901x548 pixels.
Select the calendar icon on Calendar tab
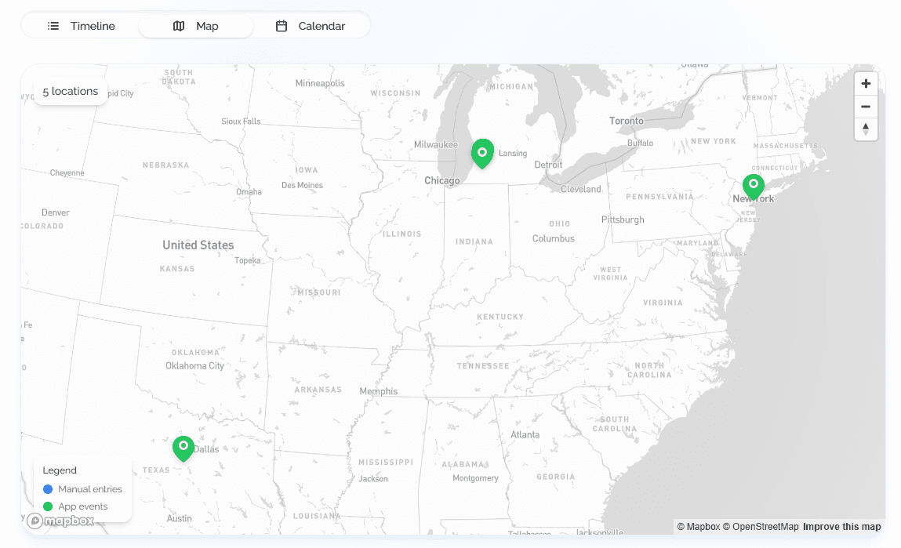coord(281,25)
